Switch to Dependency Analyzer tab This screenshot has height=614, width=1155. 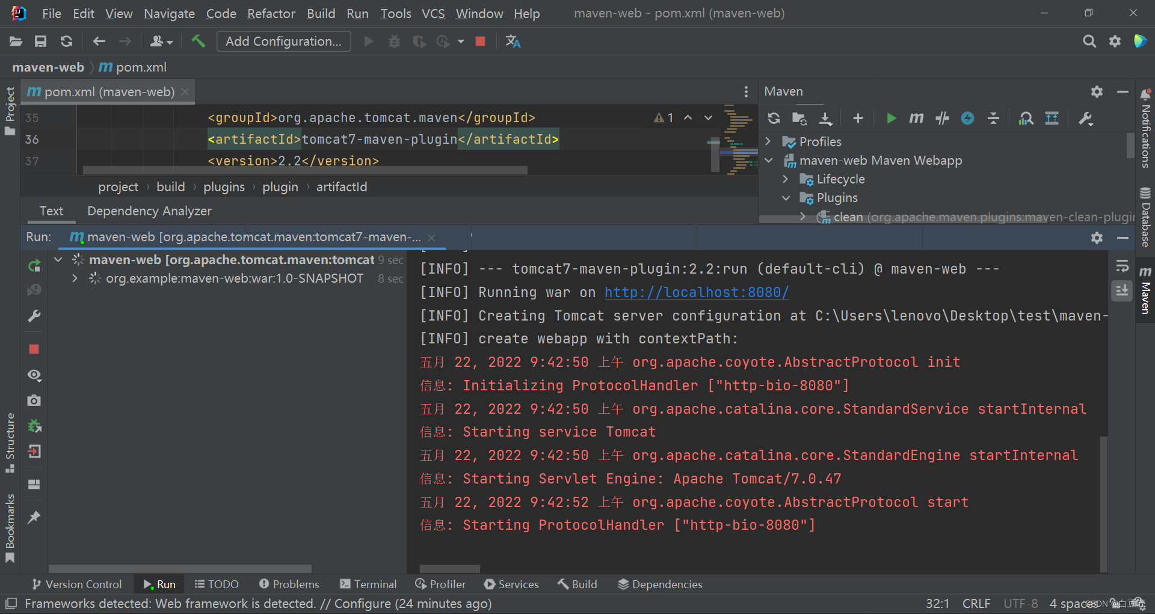click(x=149, y=211)
